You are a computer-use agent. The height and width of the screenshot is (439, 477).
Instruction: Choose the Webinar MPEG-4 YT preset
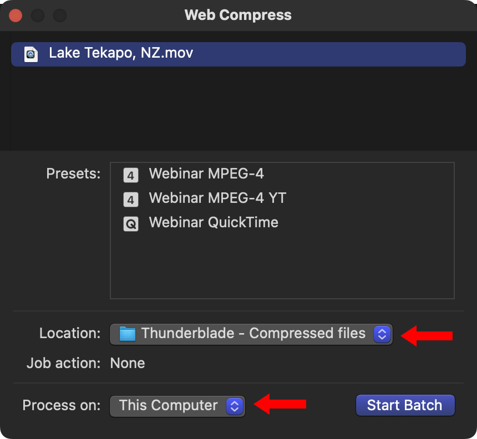(x=217, y=198)
